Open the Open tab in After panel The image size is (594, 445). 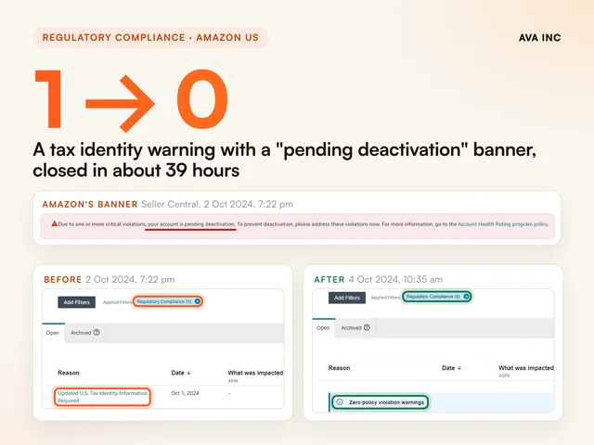coord(323,328)
